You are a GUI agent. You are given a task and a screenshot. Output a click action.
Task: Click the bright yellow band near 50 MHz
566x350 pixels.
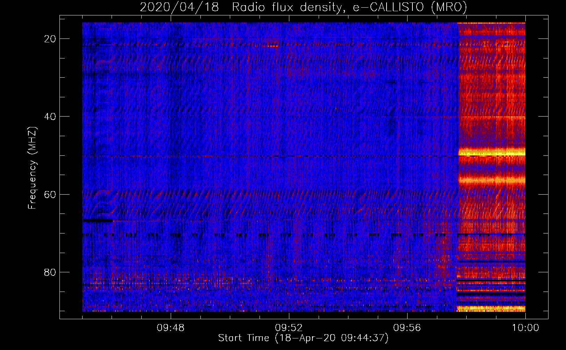[491, 152]
